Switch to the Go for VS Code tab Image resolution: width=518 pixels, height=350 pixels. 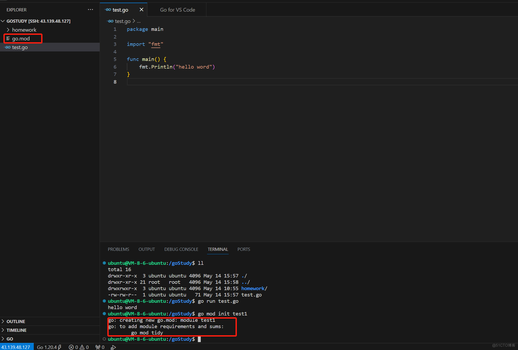click(x=178, y=10)
